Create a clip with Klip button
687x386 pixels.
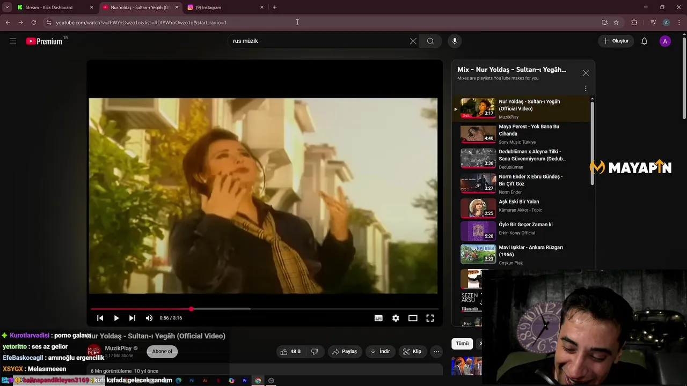[412, 352]
